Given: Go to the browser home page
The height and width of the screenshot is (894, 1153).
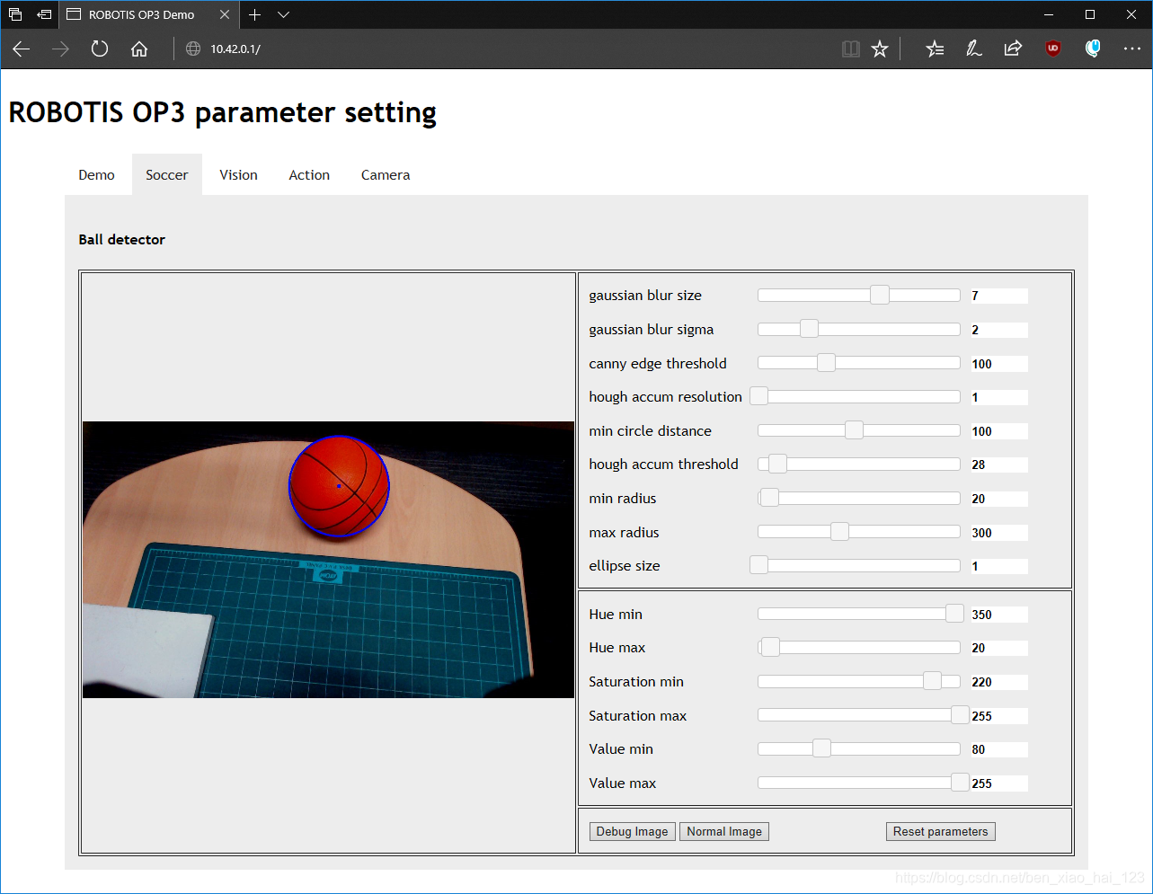Looking at the screenshot, I should click(x=139, y=49).
